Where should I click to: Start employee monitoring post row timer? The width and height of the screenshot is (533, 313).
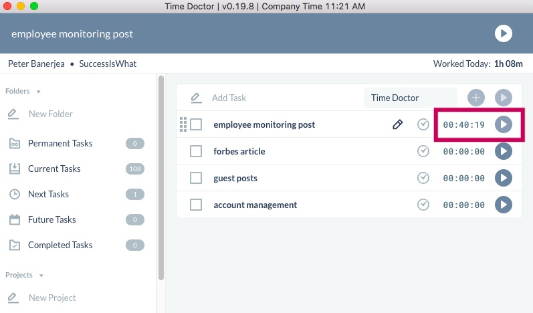coord(503,124)
